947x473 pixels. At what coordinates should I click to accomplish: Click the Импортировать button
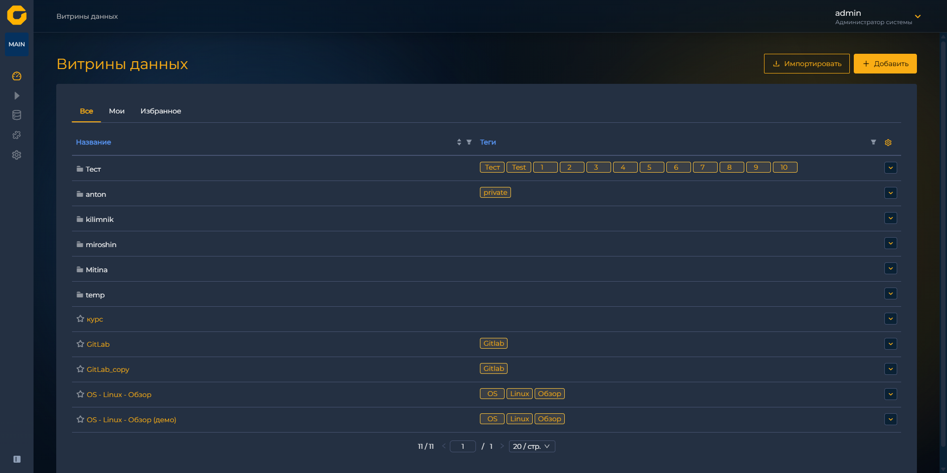[807, 64]
